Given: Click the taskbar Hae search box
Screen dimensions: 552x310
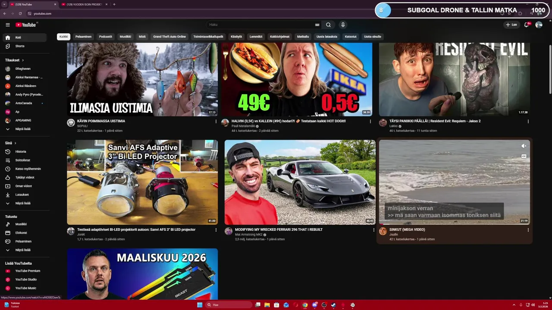Looking at the screenshot, I should pyautogui.click(x=229, y=305).
